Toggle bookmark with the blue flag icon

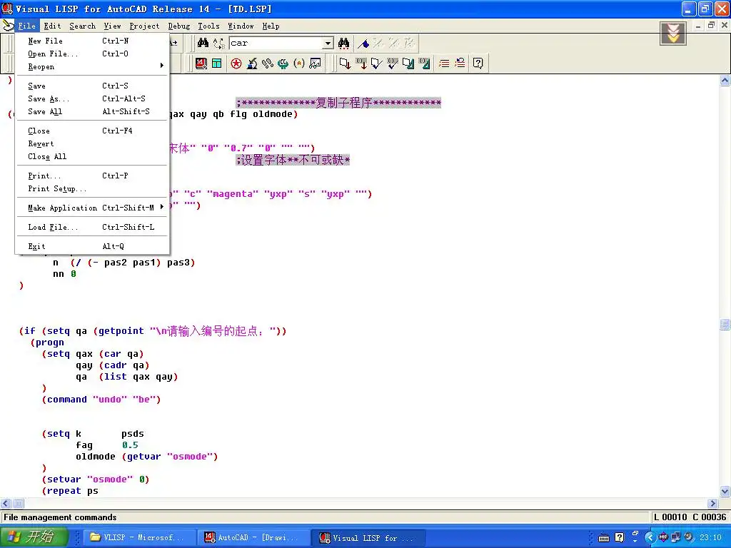click(363, 44)
